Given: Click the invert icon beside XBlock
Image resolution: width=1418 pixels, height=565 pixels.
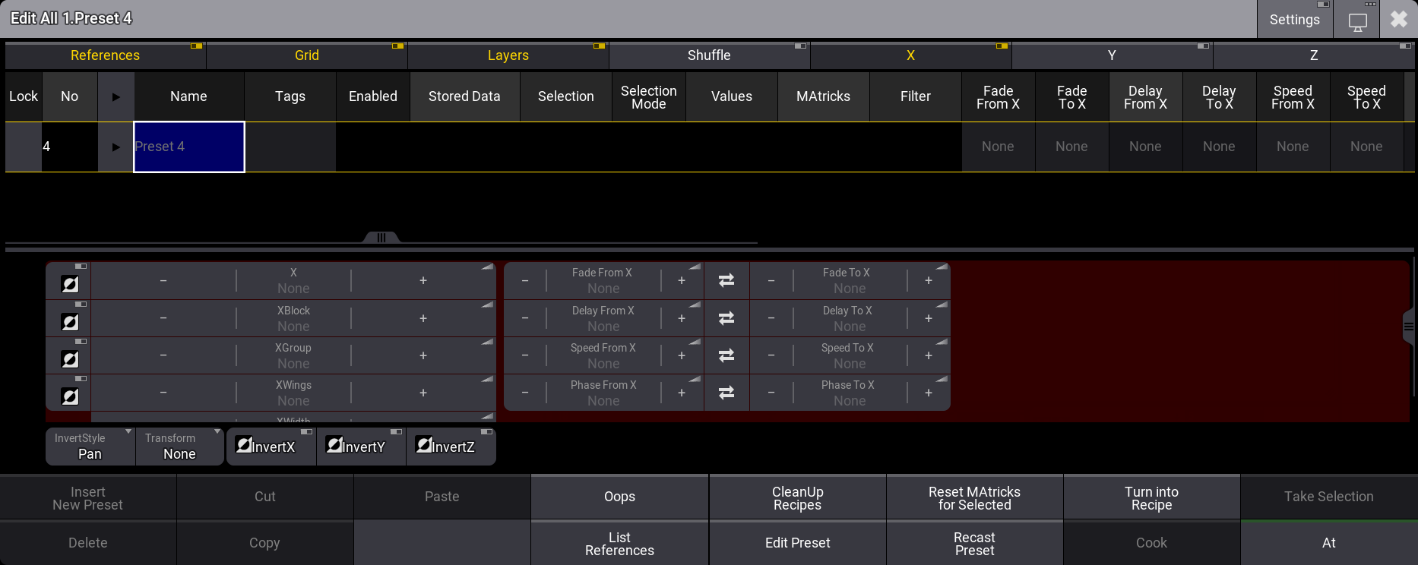Looking at the screenshot, I should click(70, 322).
